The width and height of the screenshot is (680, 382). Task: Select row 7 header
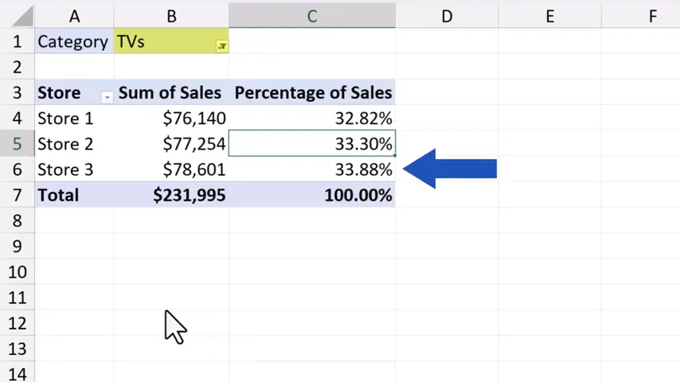coord(17,195)
